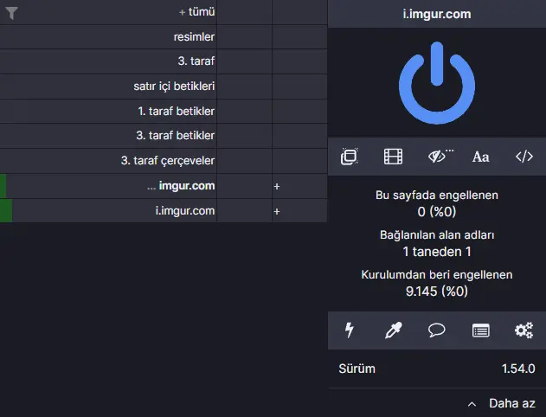Viewport: 546px width, 417px height.
Task: Click Bağlanılan alan adları value
Action: 437,251
